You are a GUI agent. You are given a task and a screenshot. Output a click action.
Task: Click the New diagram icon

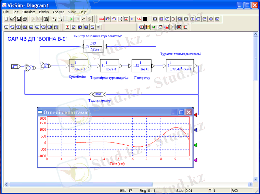tap(6, 19)
